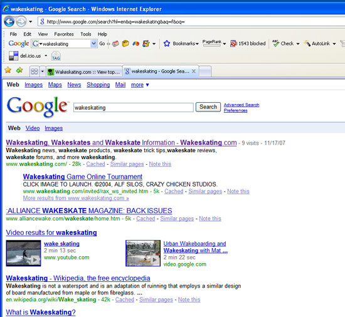The image size is (345, 317).
Task: Open the Check dropdown arrow
Action: [298, 44]
